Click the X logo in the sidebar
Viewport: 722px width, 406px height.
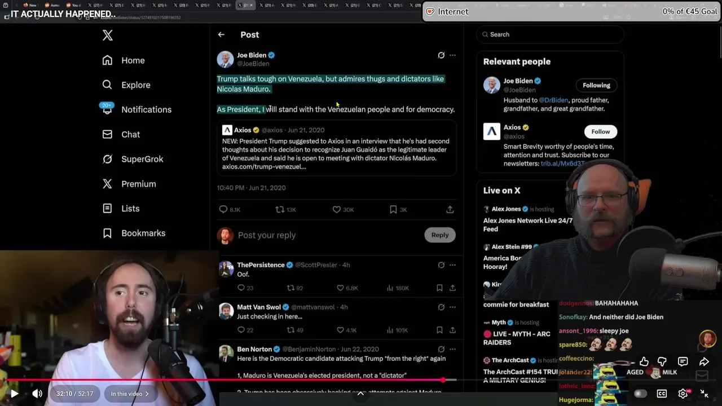click(x=108, y=36)
